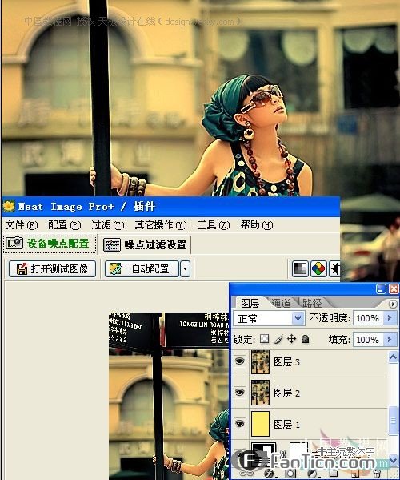The height and width of the screenshot is (480, 400).
Task: Toggle lock image pixels brush icon
Action: tap(278, 339)
